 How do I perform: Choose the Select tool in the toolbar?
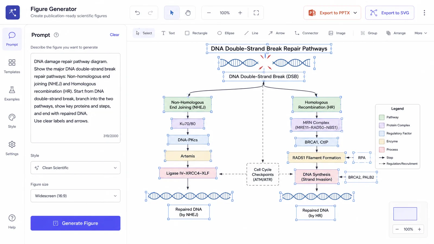[x=144, y=33]
